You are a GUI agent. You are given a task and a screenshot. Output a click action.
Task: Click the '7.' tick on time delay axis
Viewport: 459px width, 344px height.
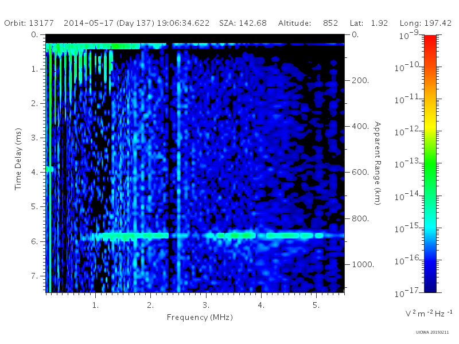point(34,276)
